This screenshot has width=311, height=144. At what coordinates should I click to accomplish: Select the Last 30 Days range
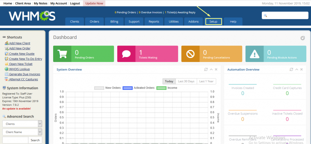(186, 81)
